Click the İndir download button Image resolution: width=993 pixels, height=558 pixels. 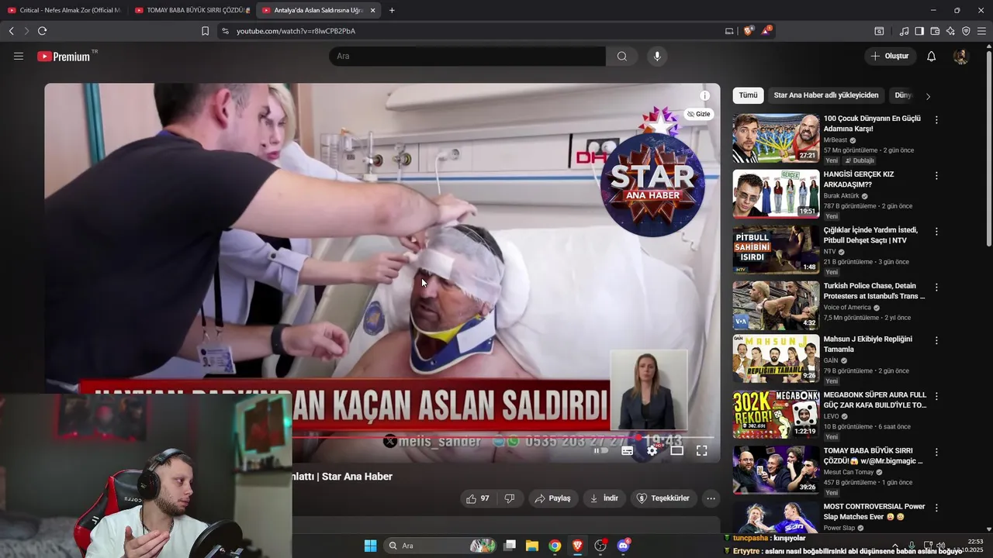tap(604, 498)
